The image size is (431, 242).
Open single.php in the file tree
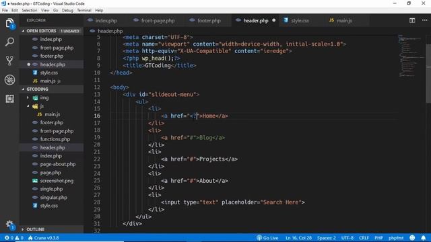point(51,189)
